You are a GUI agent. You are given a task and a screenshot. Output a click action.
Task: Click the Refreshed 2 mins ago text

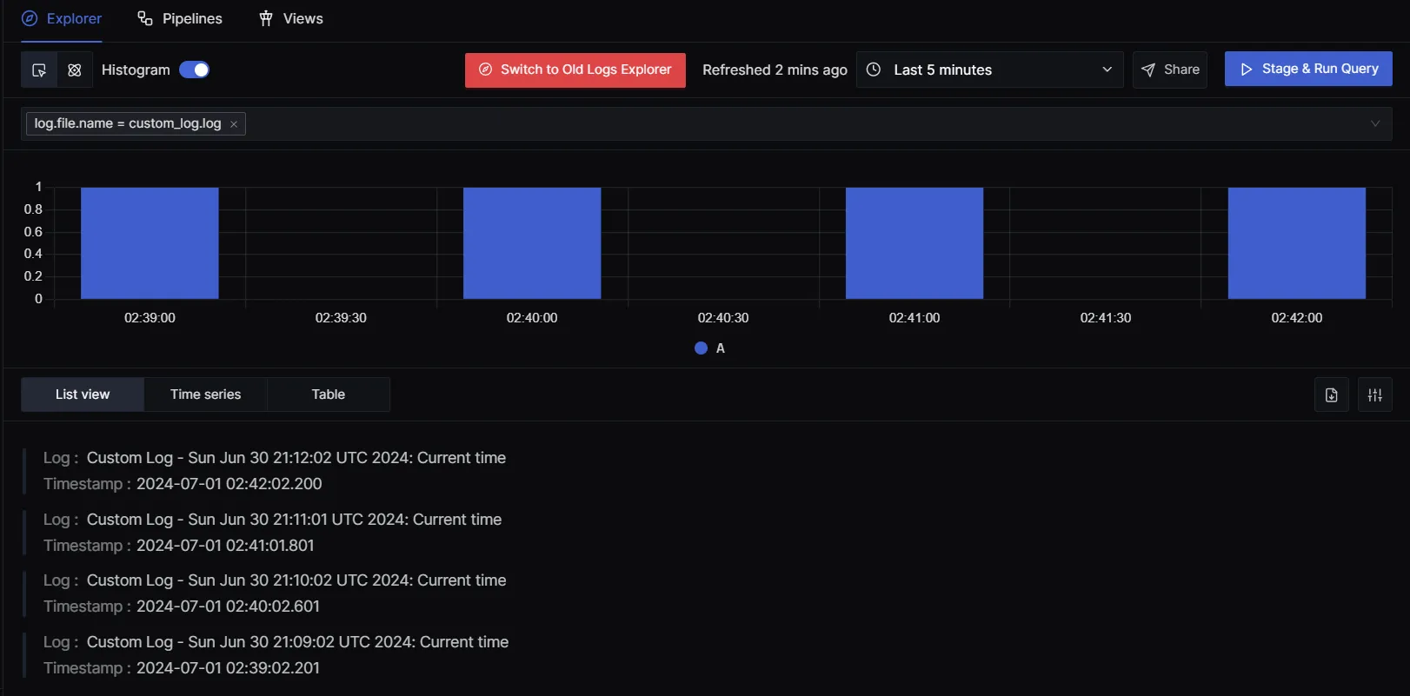coord(775,70)
